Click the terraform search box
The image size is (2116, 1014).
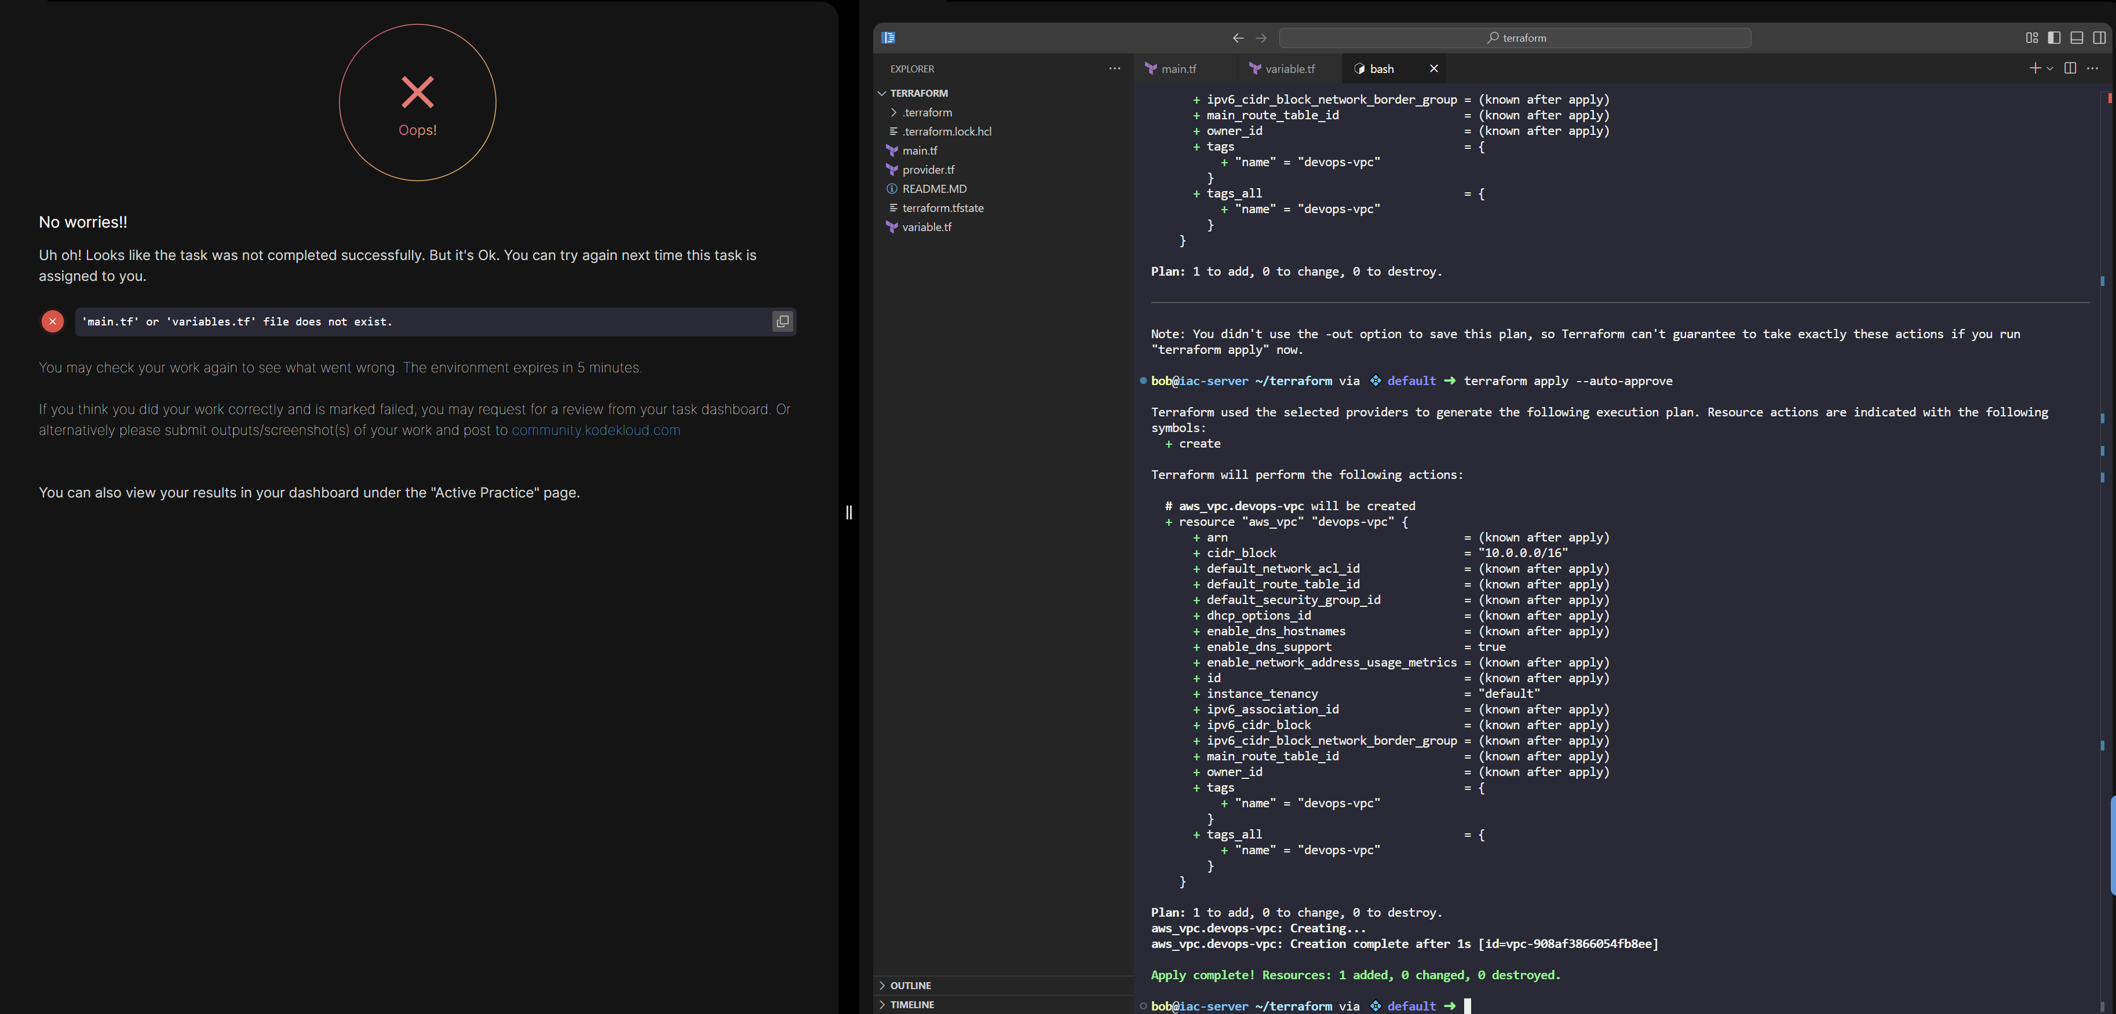pyautogui.click(x=1515, y=38)
